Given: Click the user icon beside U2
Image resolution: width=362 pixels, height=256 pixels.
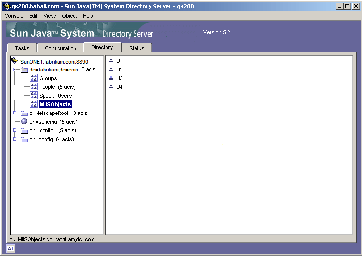Looking at the screenshot, I should [x=111, y=70].
